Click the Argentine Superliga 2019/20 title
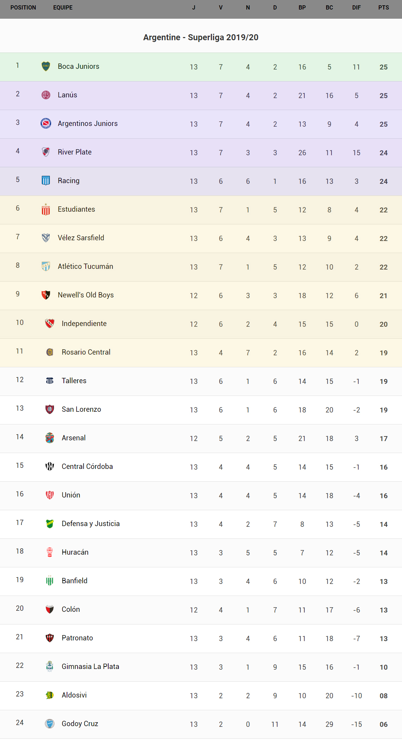Image resolution: width=402 pixels, height=742 pixels. coord(201,37)
